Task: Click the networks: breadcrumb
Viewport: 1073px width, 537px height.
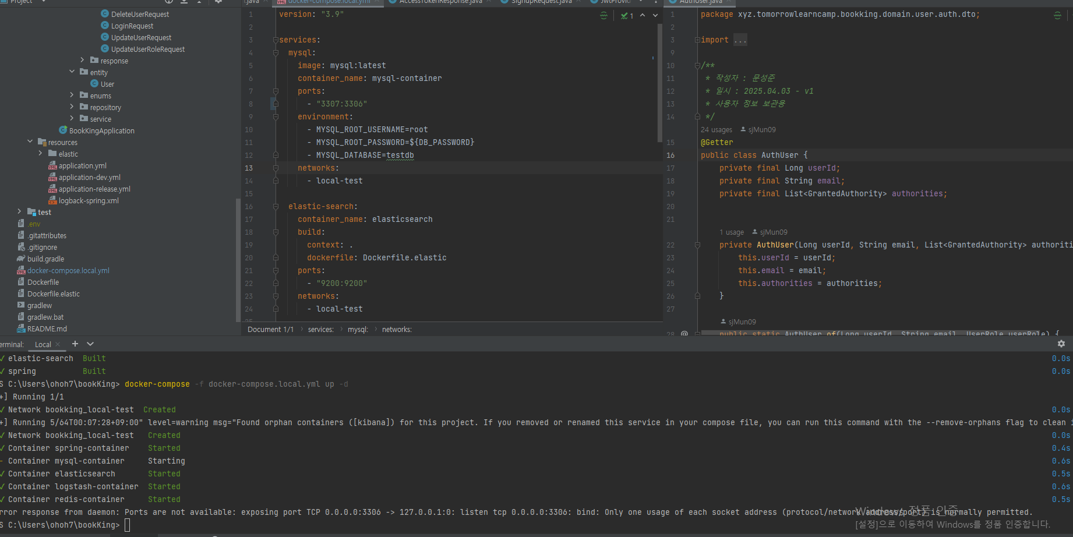Action: point(397,330)
